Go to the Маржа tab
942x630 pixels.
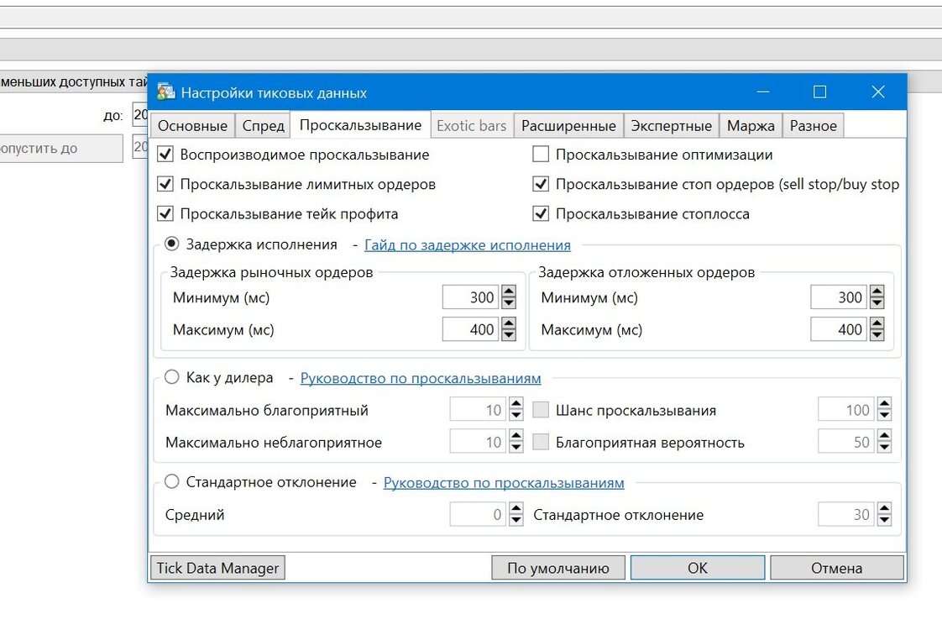(751, 126)
